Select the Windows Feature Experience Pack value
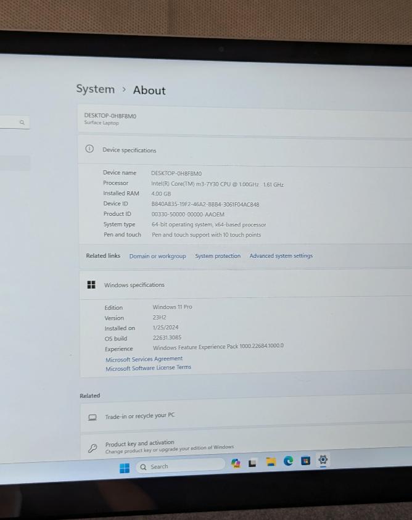This screenshot has width=412, height=520. click(218, 347)
